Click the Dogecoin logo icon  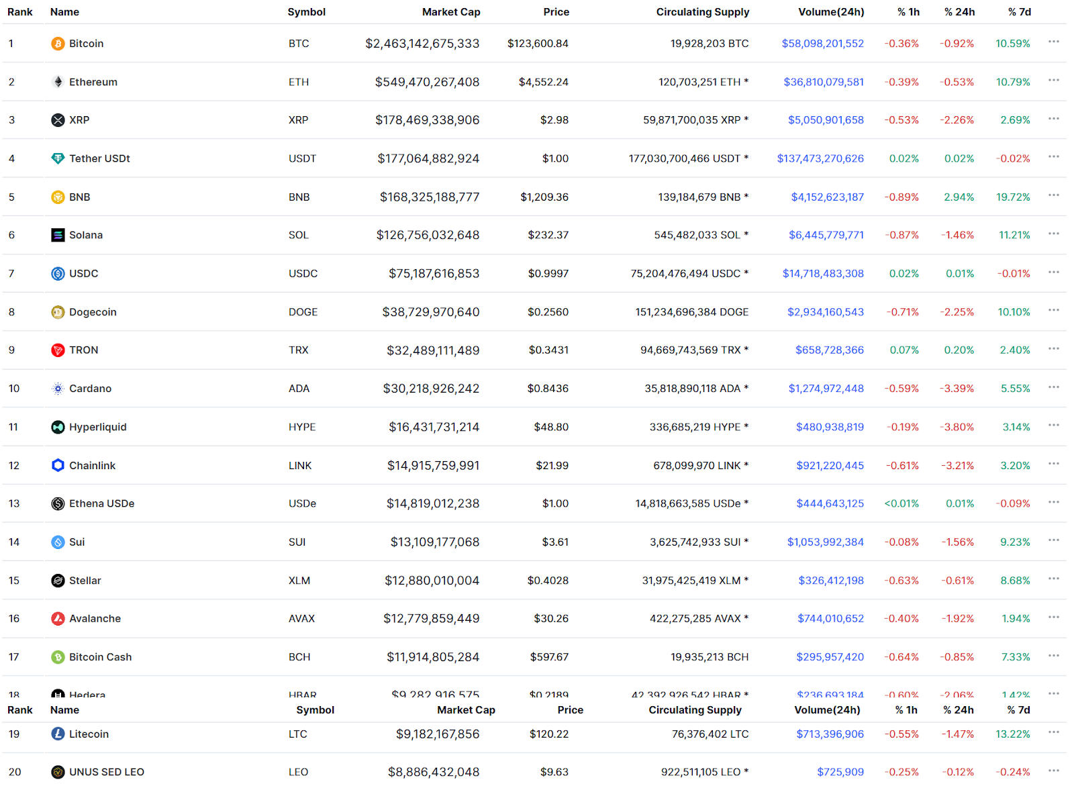[58, 312]
